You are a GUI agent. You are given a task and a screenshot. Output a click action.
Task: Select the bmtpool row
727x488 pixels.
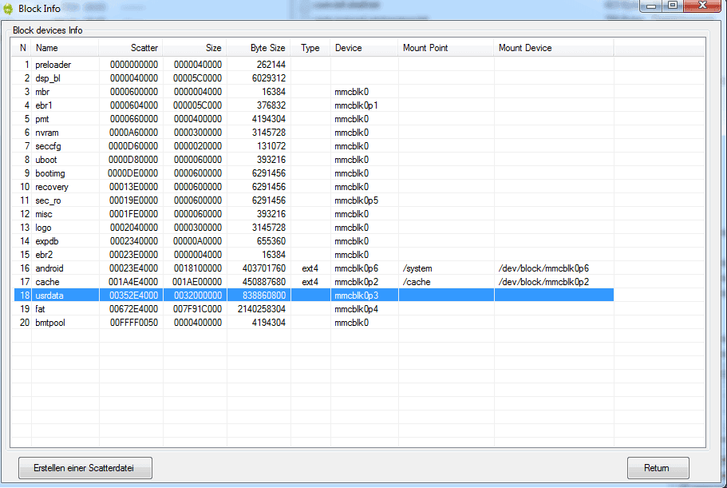314,323
